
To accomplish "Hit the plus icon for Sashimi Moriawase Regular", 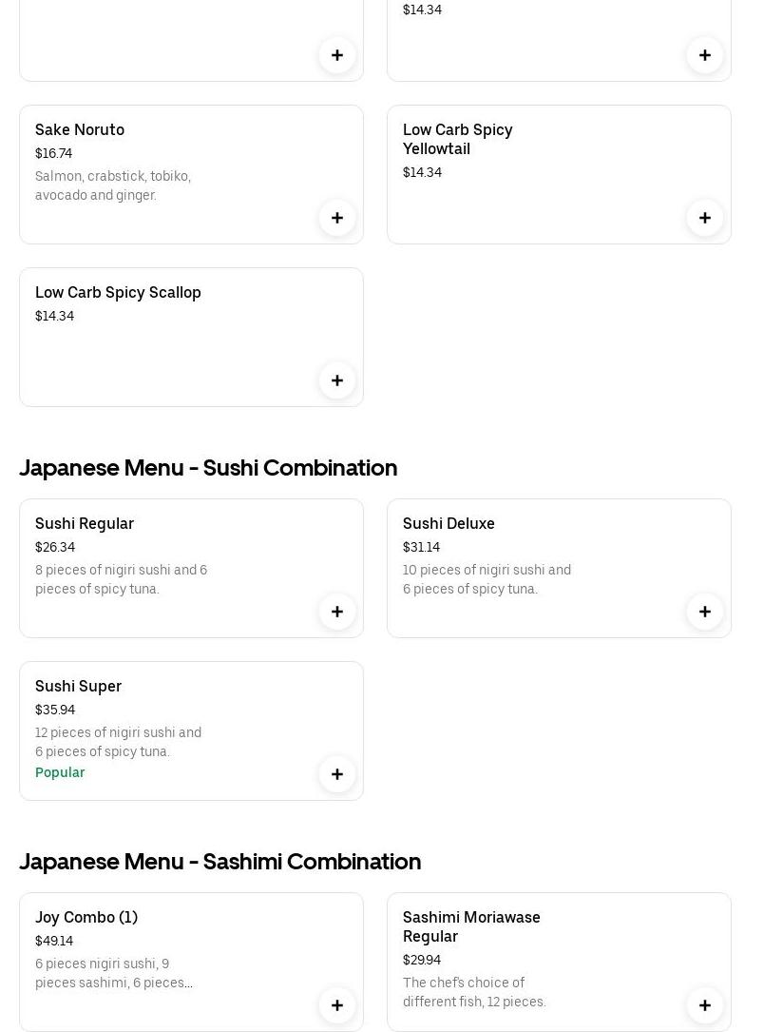I will coord(705,1005).
